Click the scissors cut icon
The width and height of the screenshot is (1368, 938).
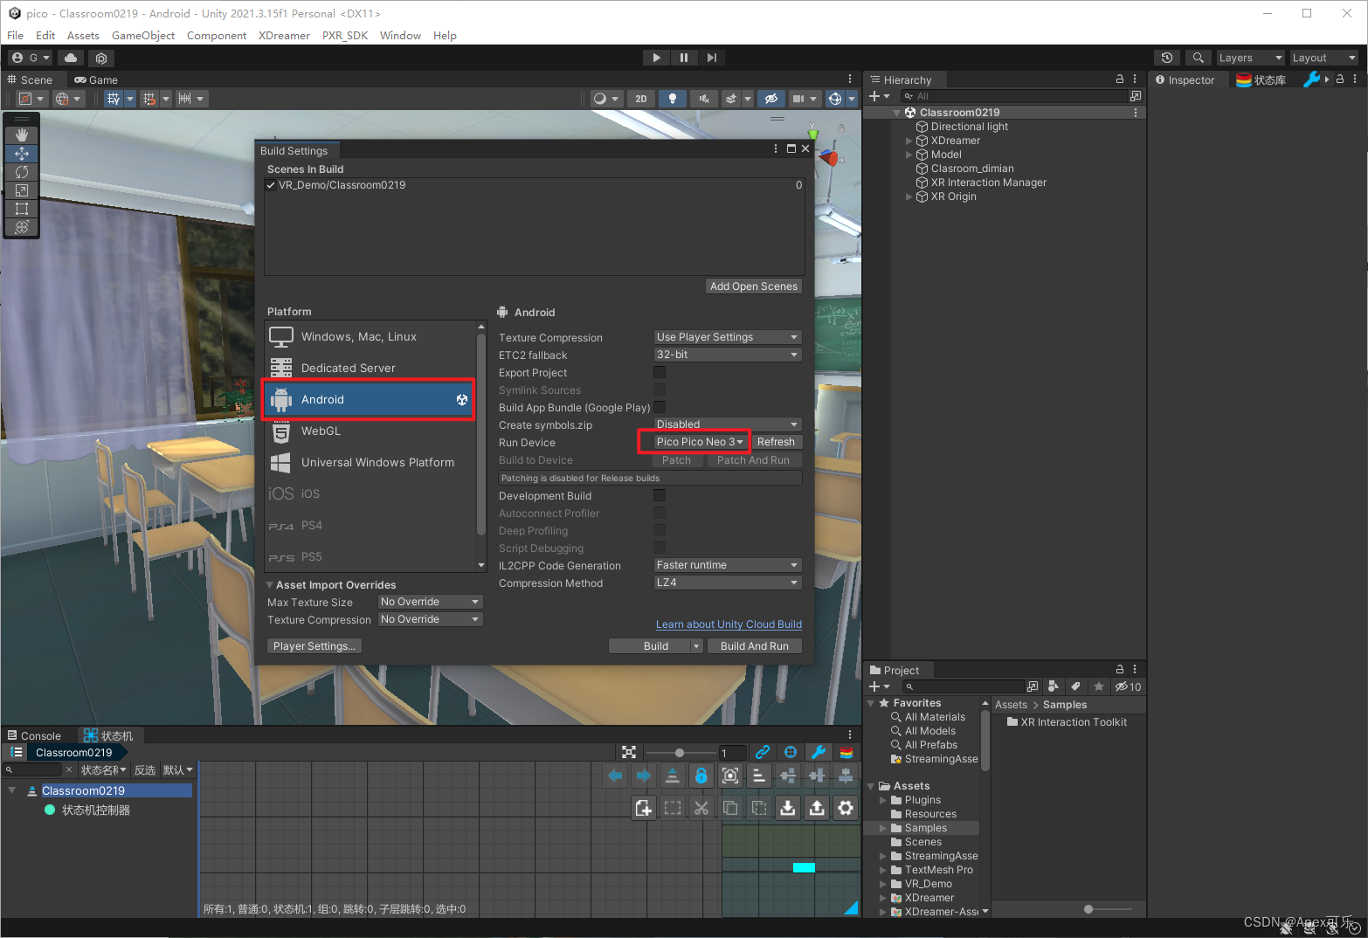[x=701, y=808]
